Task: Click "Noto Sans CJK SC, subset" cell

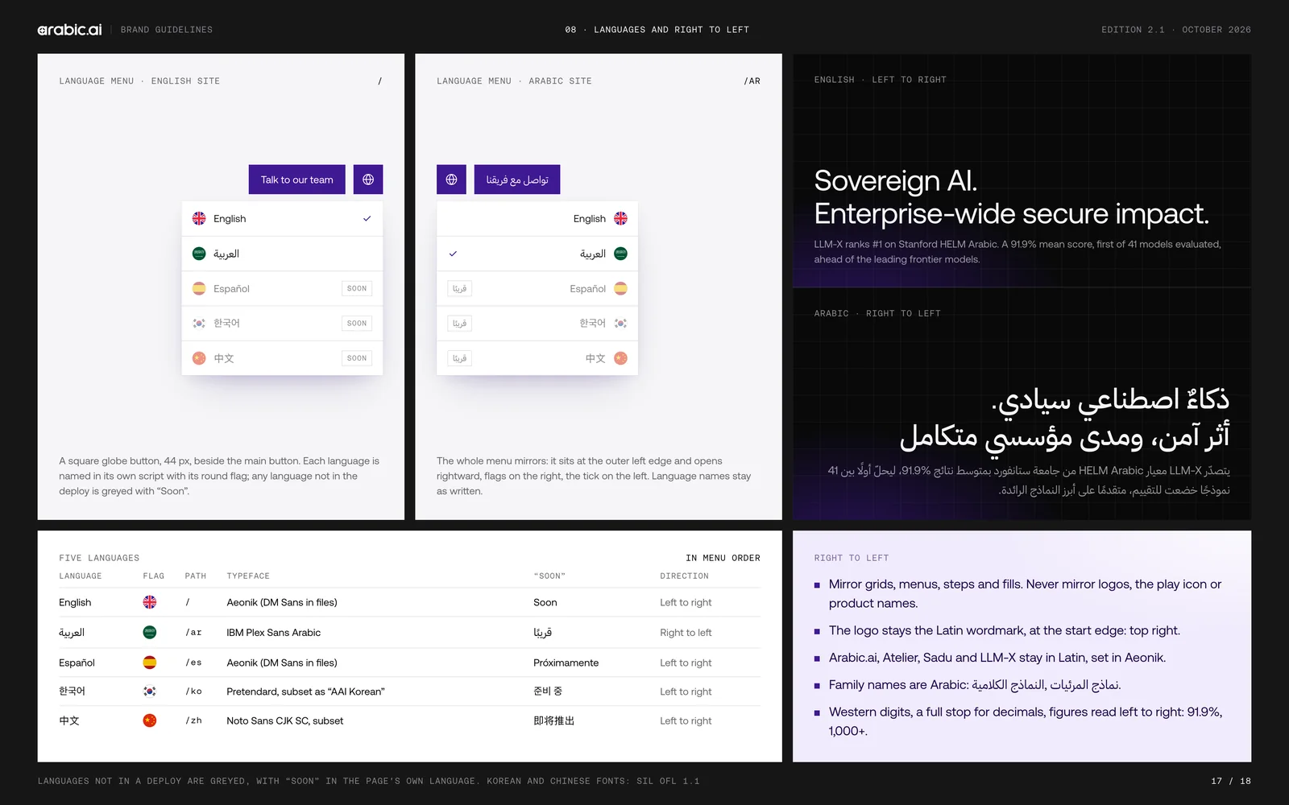Action: (285, 720)
